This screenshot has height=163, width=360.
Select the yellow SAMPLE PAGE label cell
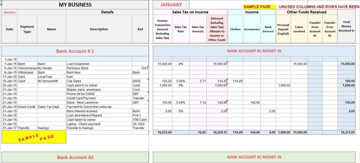click(x=259, y=7)
